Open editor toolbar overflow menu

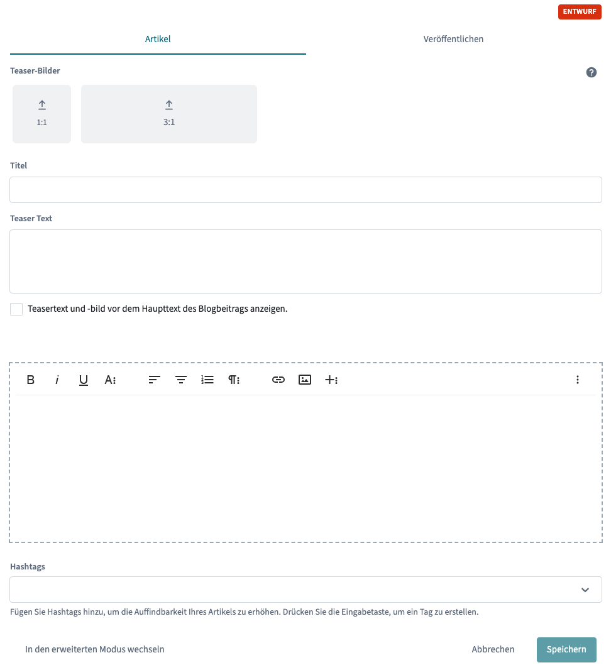pos(577,380)
